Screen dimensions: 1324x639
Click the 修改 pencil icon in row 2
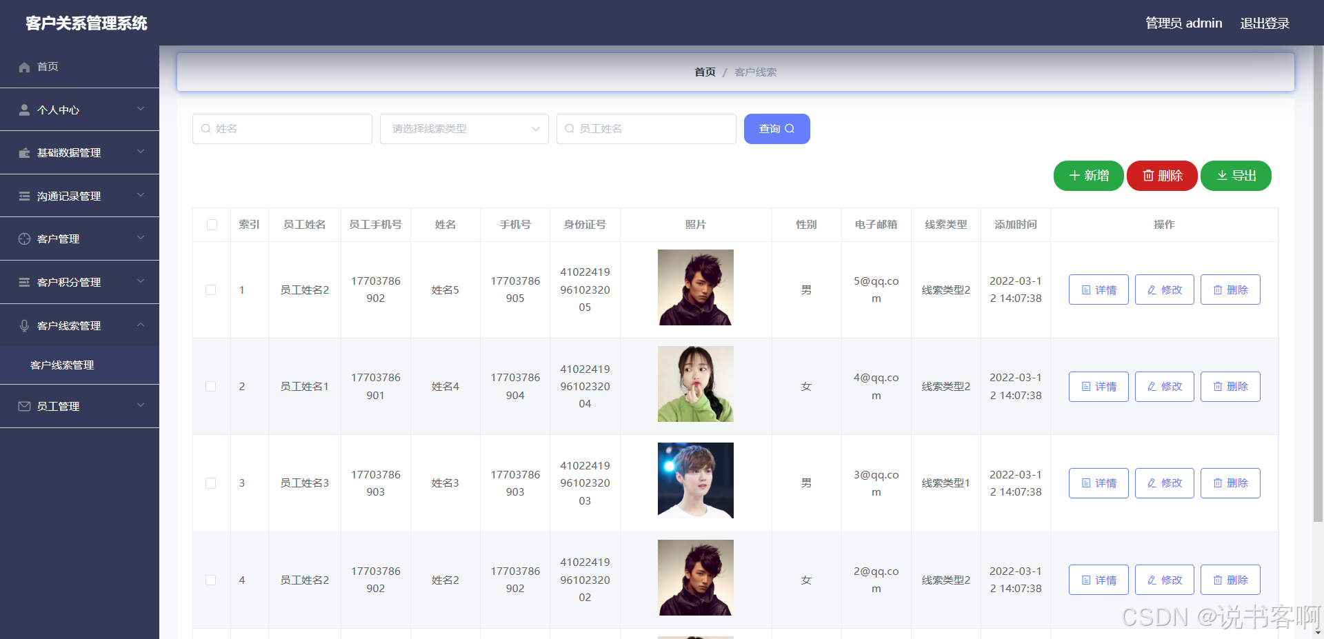click(1152, 387)
